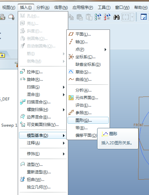
Task: Click the print icon in toolbar
Action: coord(2,17)
